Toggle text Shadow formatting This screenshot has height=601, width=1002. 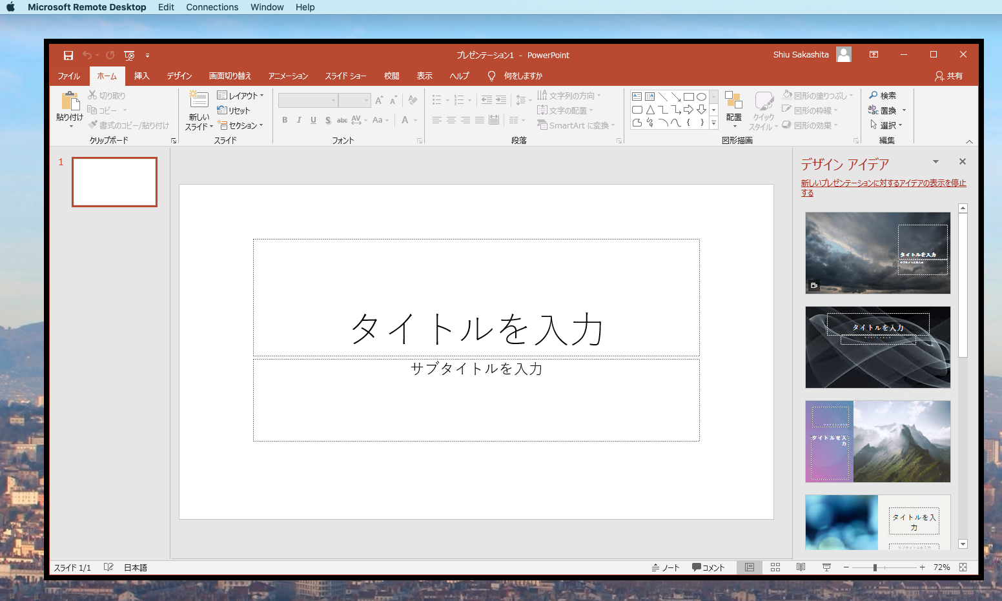pyautogui.click(x=328, y=120)
